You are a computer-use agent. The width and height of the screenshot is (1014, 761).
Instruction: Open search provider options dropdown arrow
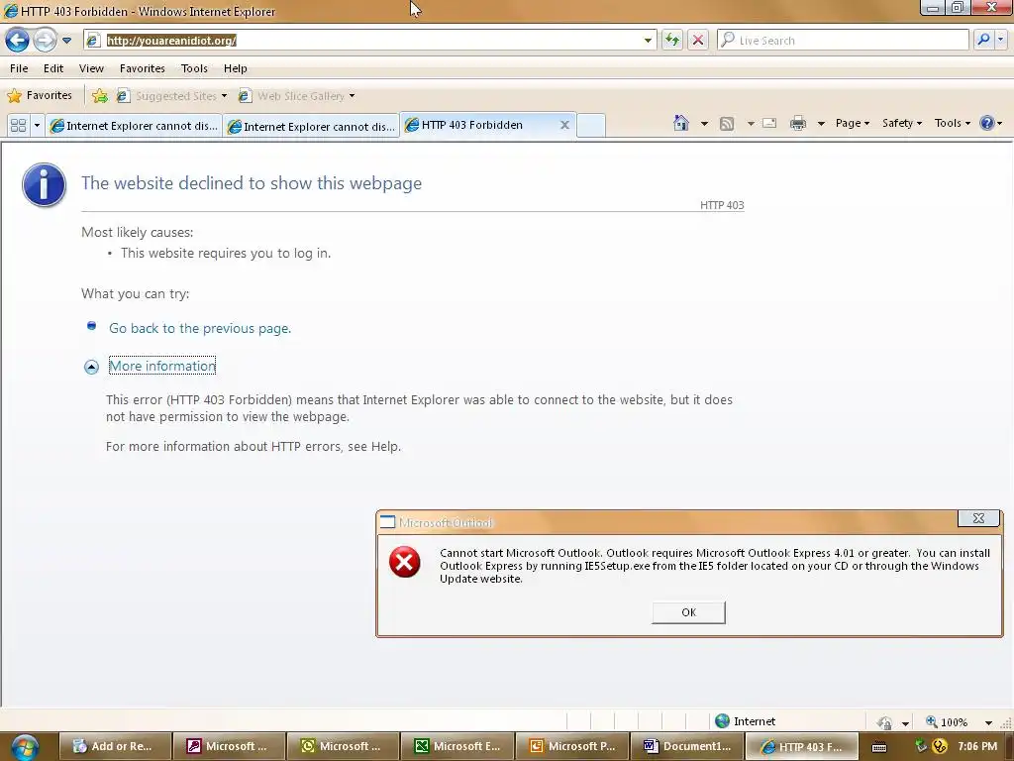1001,40
